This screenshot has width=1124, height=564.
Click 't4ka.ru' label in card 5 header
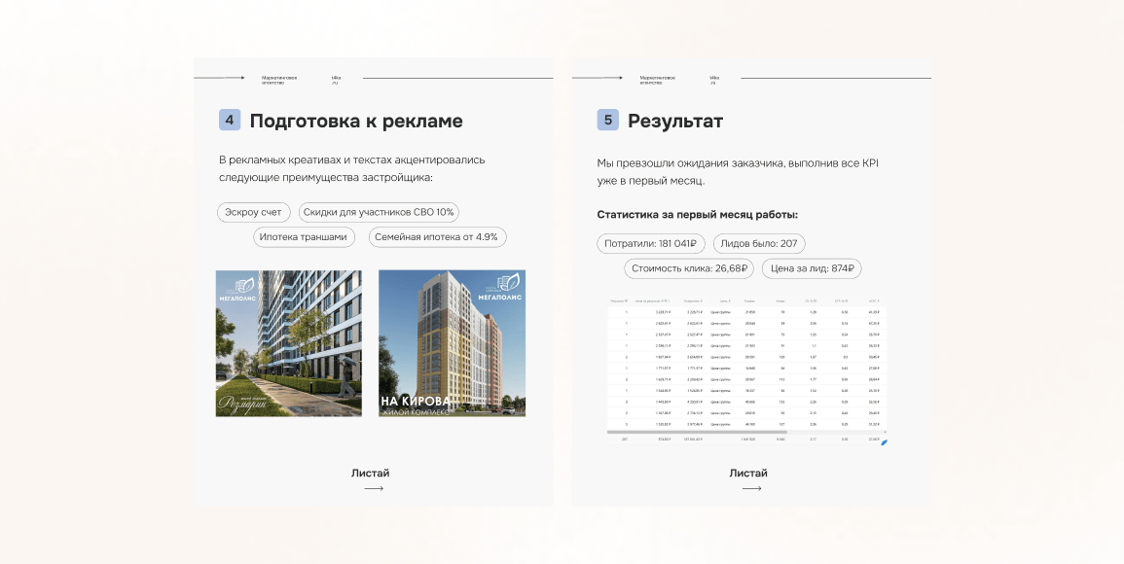[714, 80]
